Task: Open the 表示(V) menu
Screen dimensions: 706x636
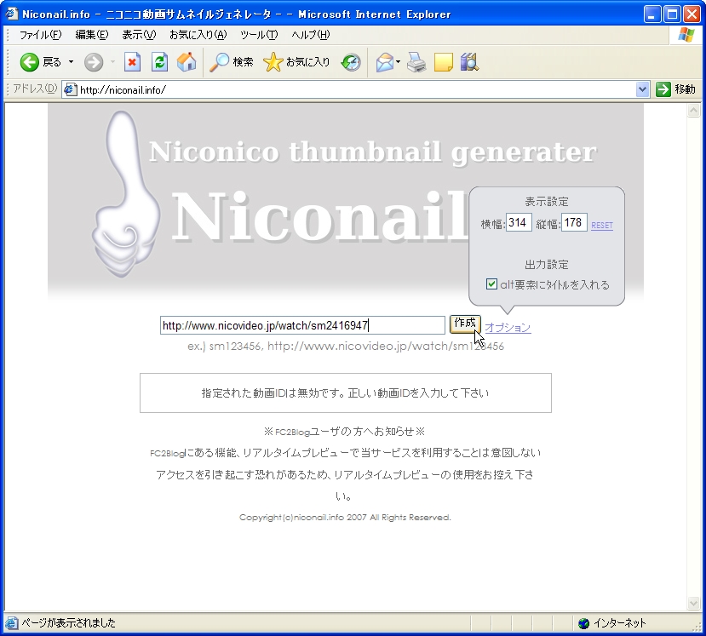Action: tap(139, 35)
